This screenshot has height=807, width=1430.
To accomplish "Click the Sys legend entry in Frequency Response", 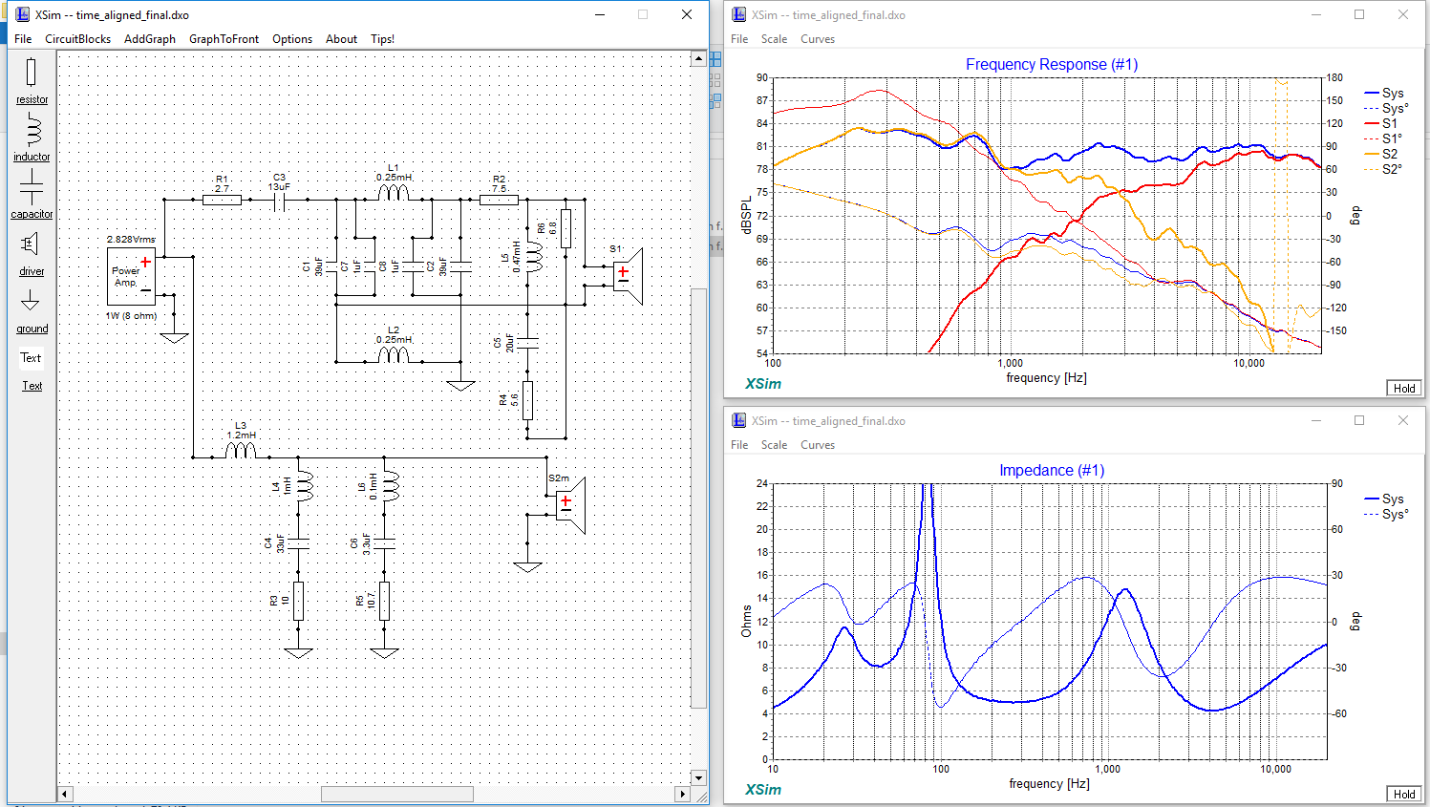I will tap(1385, 94).
